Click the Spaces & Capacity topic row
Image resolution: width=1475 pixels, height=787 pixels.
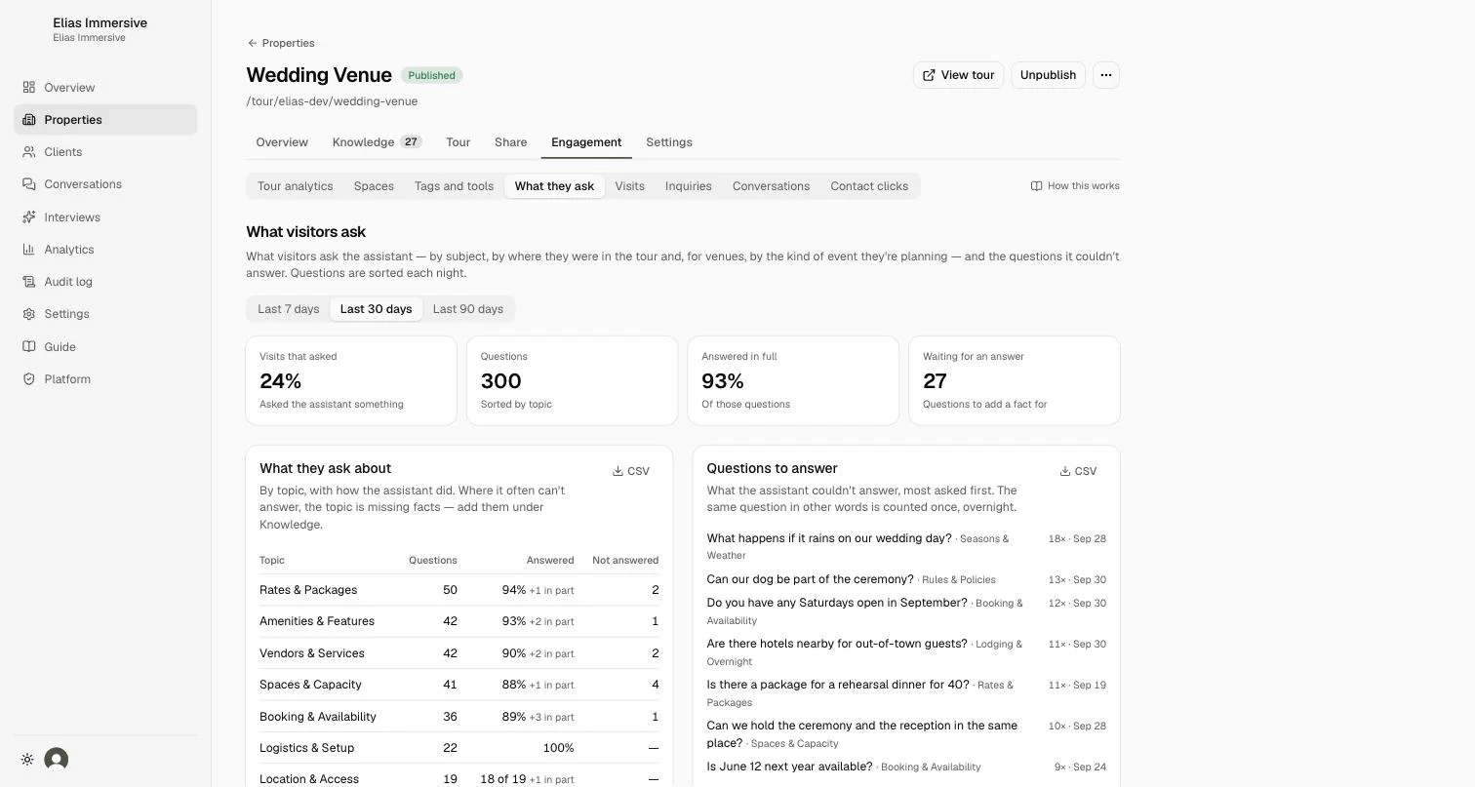(458, 685)
